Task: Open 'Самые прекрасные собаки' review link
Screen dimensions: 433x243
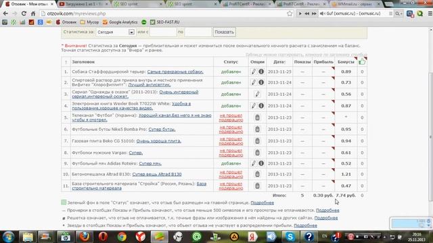Action: pos(175,72)
